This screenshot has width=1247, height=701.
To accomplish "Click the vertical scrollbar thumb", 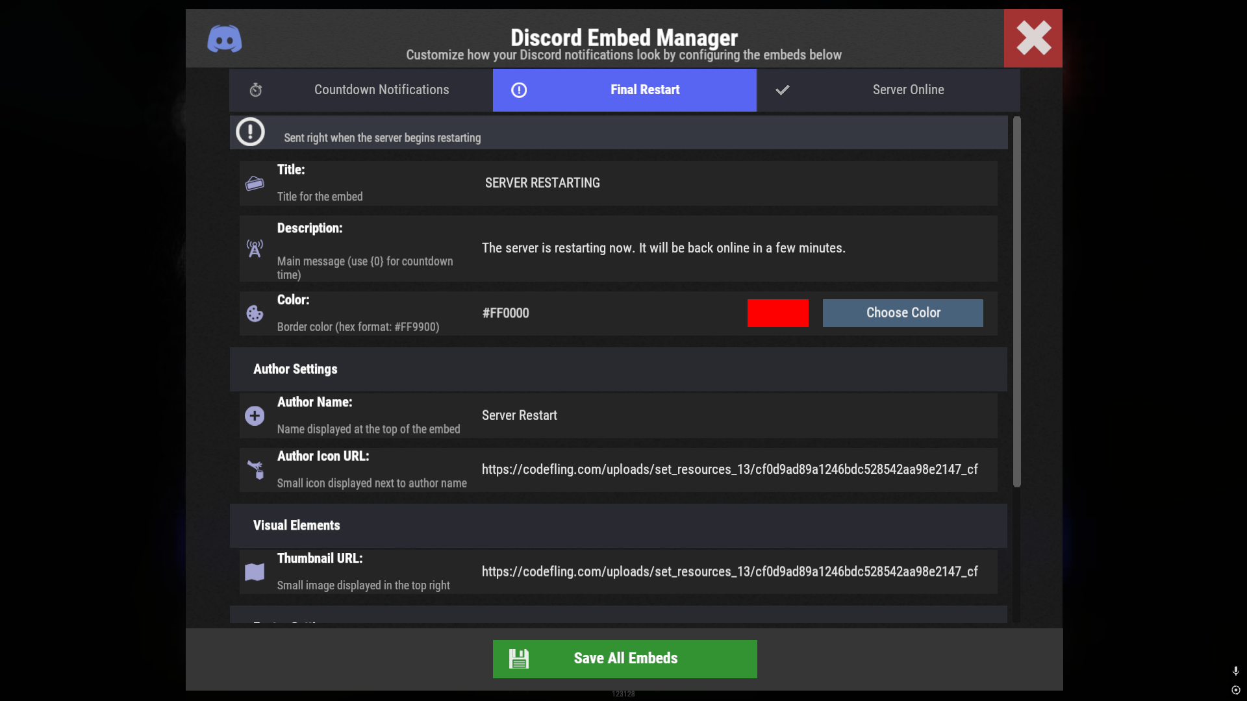I will 1017,302.
